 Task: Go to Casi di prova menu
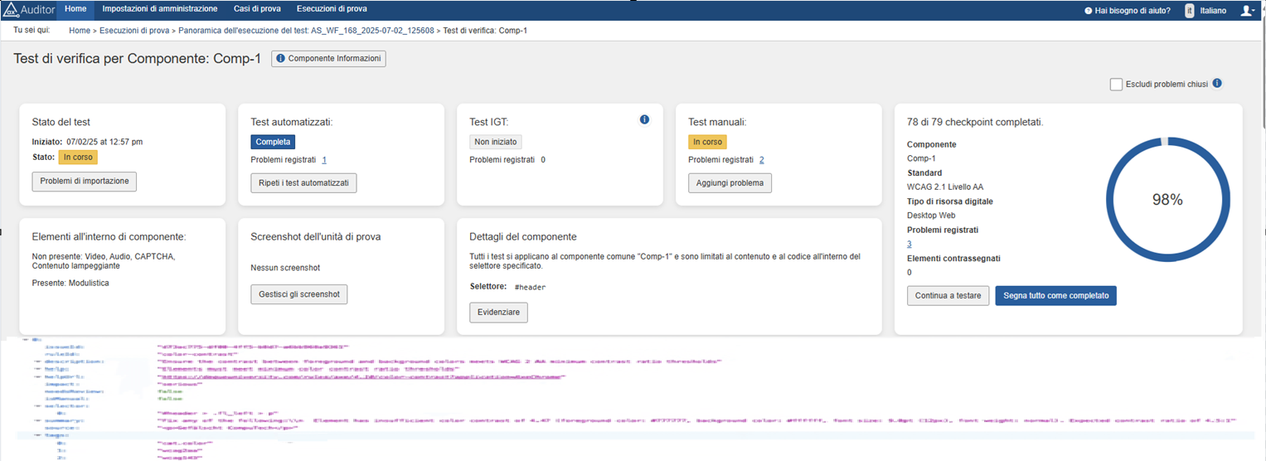click(x=255, y=9)
